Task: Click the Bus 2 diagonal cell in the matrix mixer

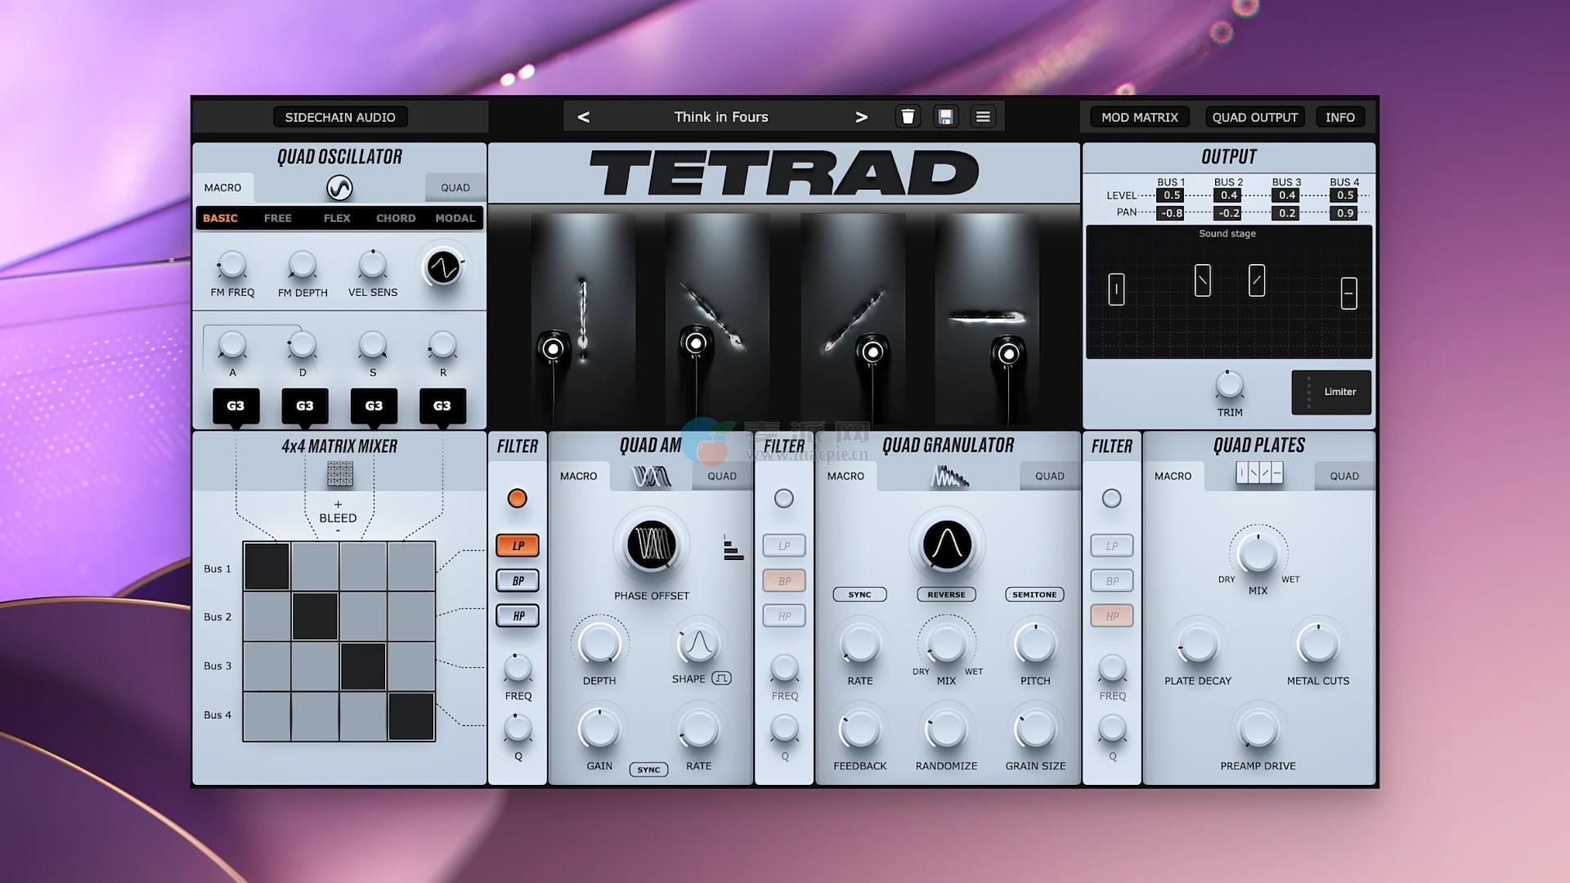Action: click(x=315, y=616)
